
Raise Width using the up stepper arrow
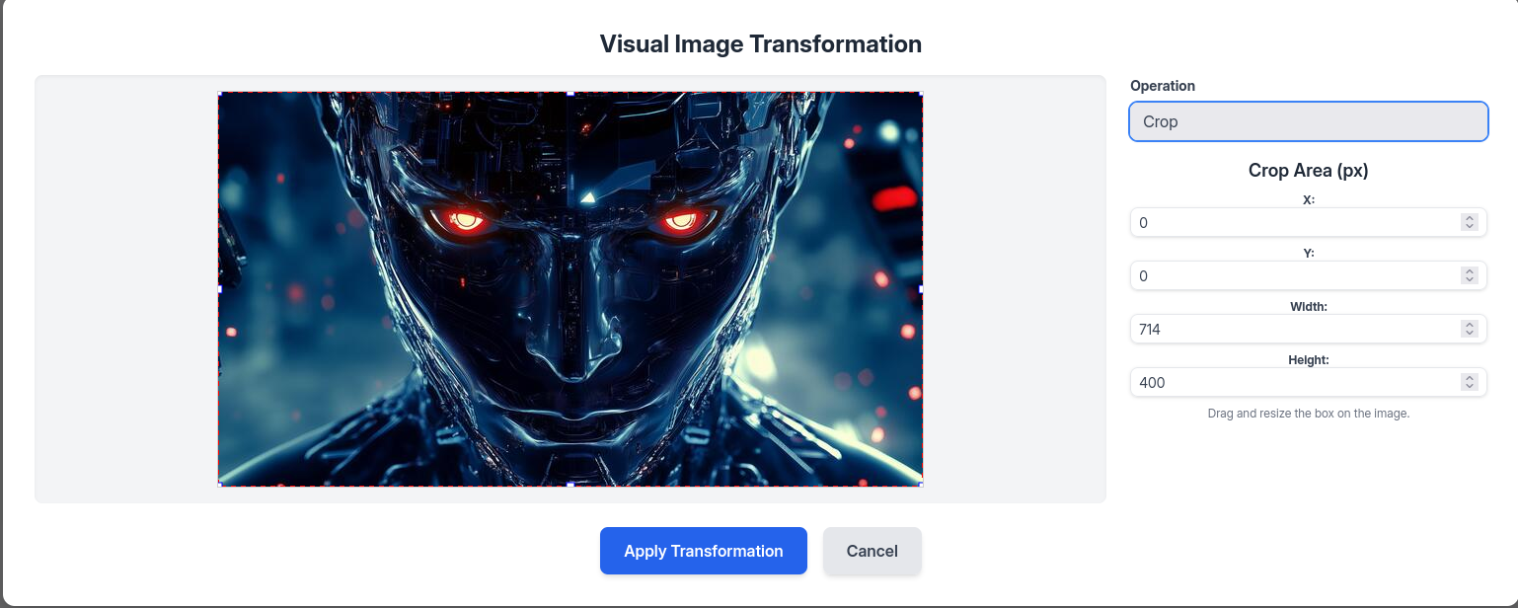1469,326
